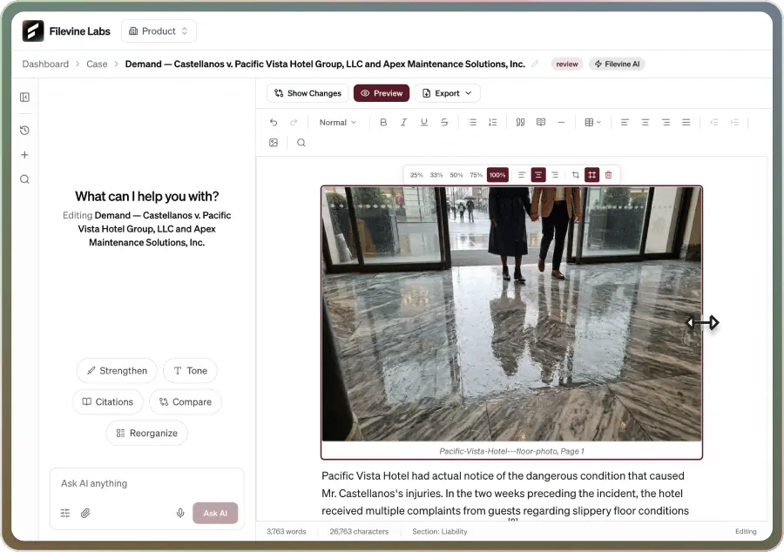Start voice input with microphone
The width and height of the screenshot is (784, 552).
180,513
